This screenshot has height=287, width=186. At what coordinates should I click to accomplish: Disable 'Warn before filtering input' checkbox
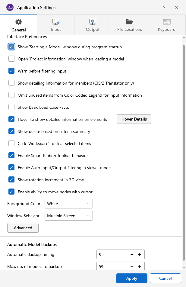[x=11, y=71]
